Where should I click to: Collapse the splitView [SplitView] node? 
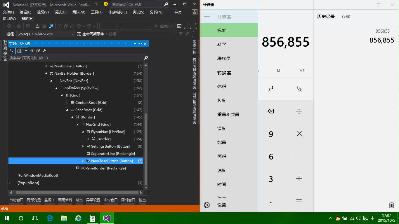[57, 88]
